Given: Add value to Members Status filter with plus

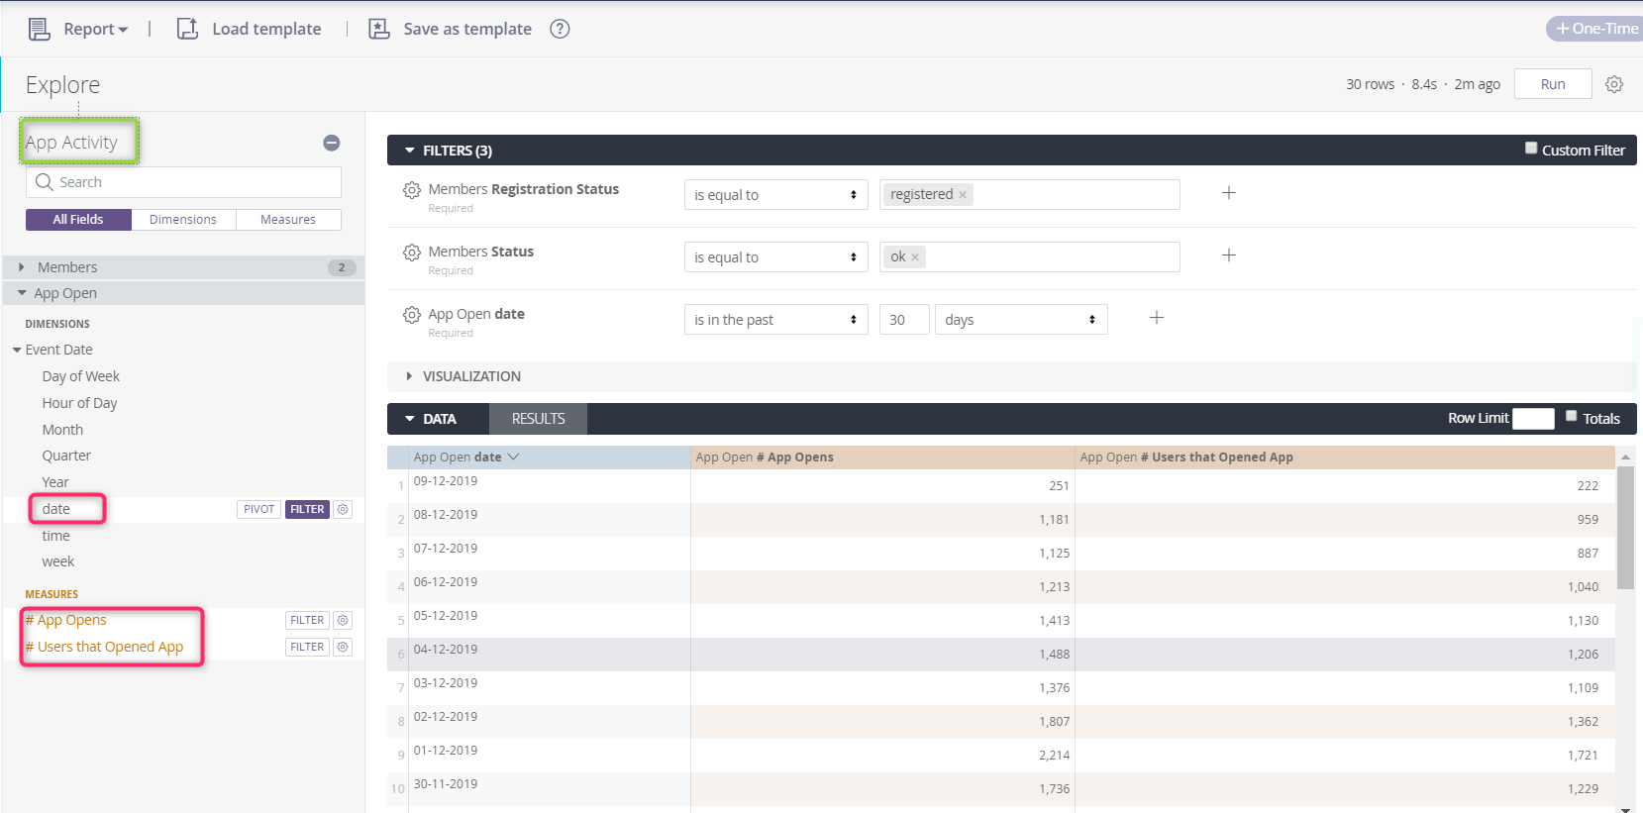Looking at the screenshot, I should [1229, 255].
